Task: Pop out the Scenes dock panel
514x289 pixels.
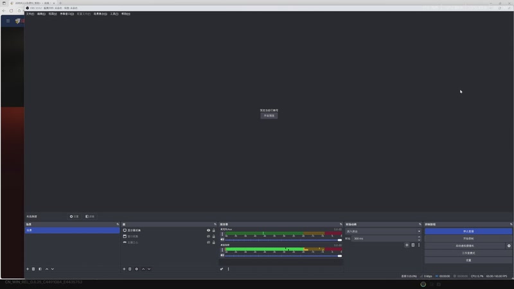Action: tap(118, 224)
